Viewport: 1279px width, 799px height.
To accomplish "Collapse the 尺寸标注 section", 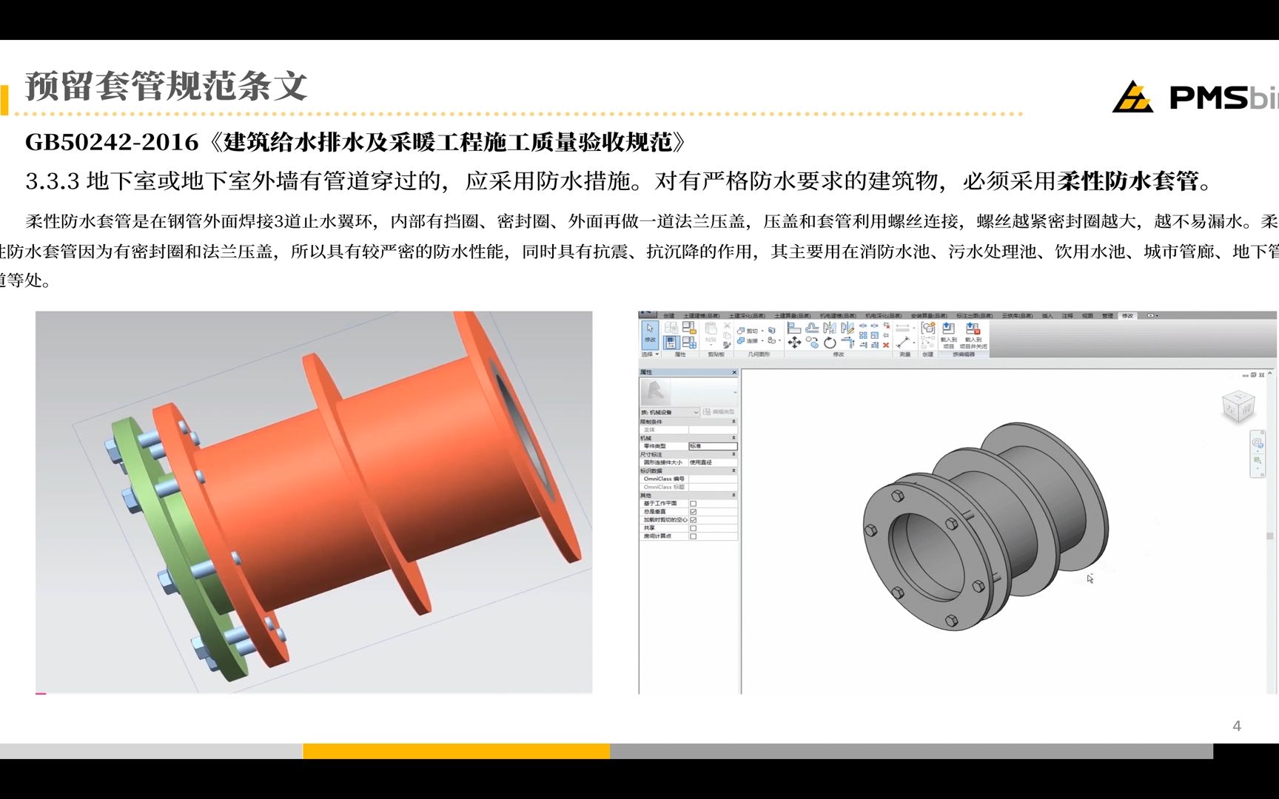I will [734, 454].
